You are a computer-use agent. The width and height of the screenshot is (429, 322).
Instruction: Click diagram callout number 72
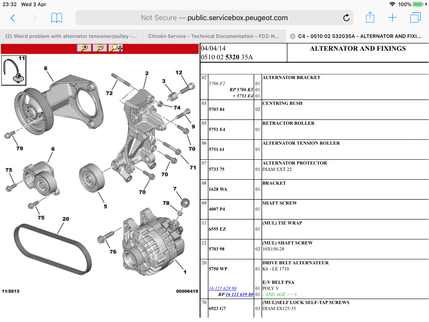pyautogui.click(x=109, y=93)
